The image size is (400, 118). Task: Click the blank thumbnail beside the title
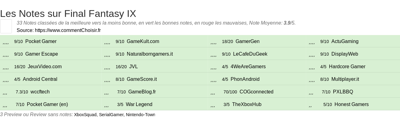6,26
